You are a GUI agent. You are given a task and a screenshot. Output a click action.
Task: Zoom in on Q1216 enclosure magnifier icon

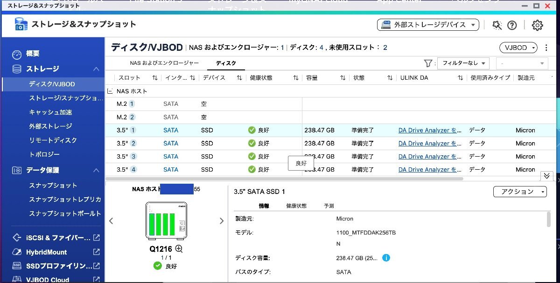pos(179,249)
